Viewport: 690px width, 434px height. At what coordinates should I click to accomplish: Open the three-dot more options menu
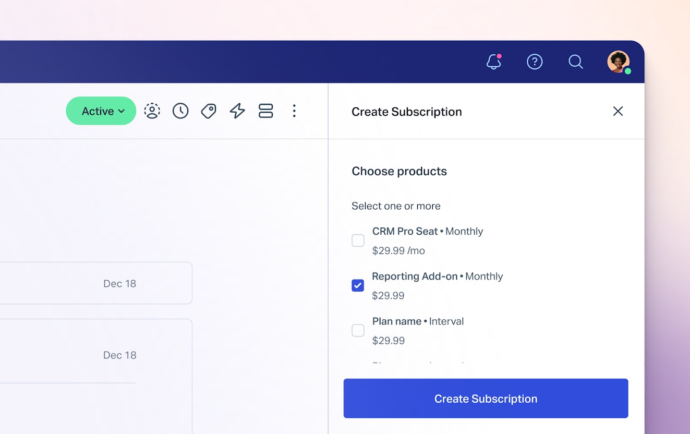[294, 111]
